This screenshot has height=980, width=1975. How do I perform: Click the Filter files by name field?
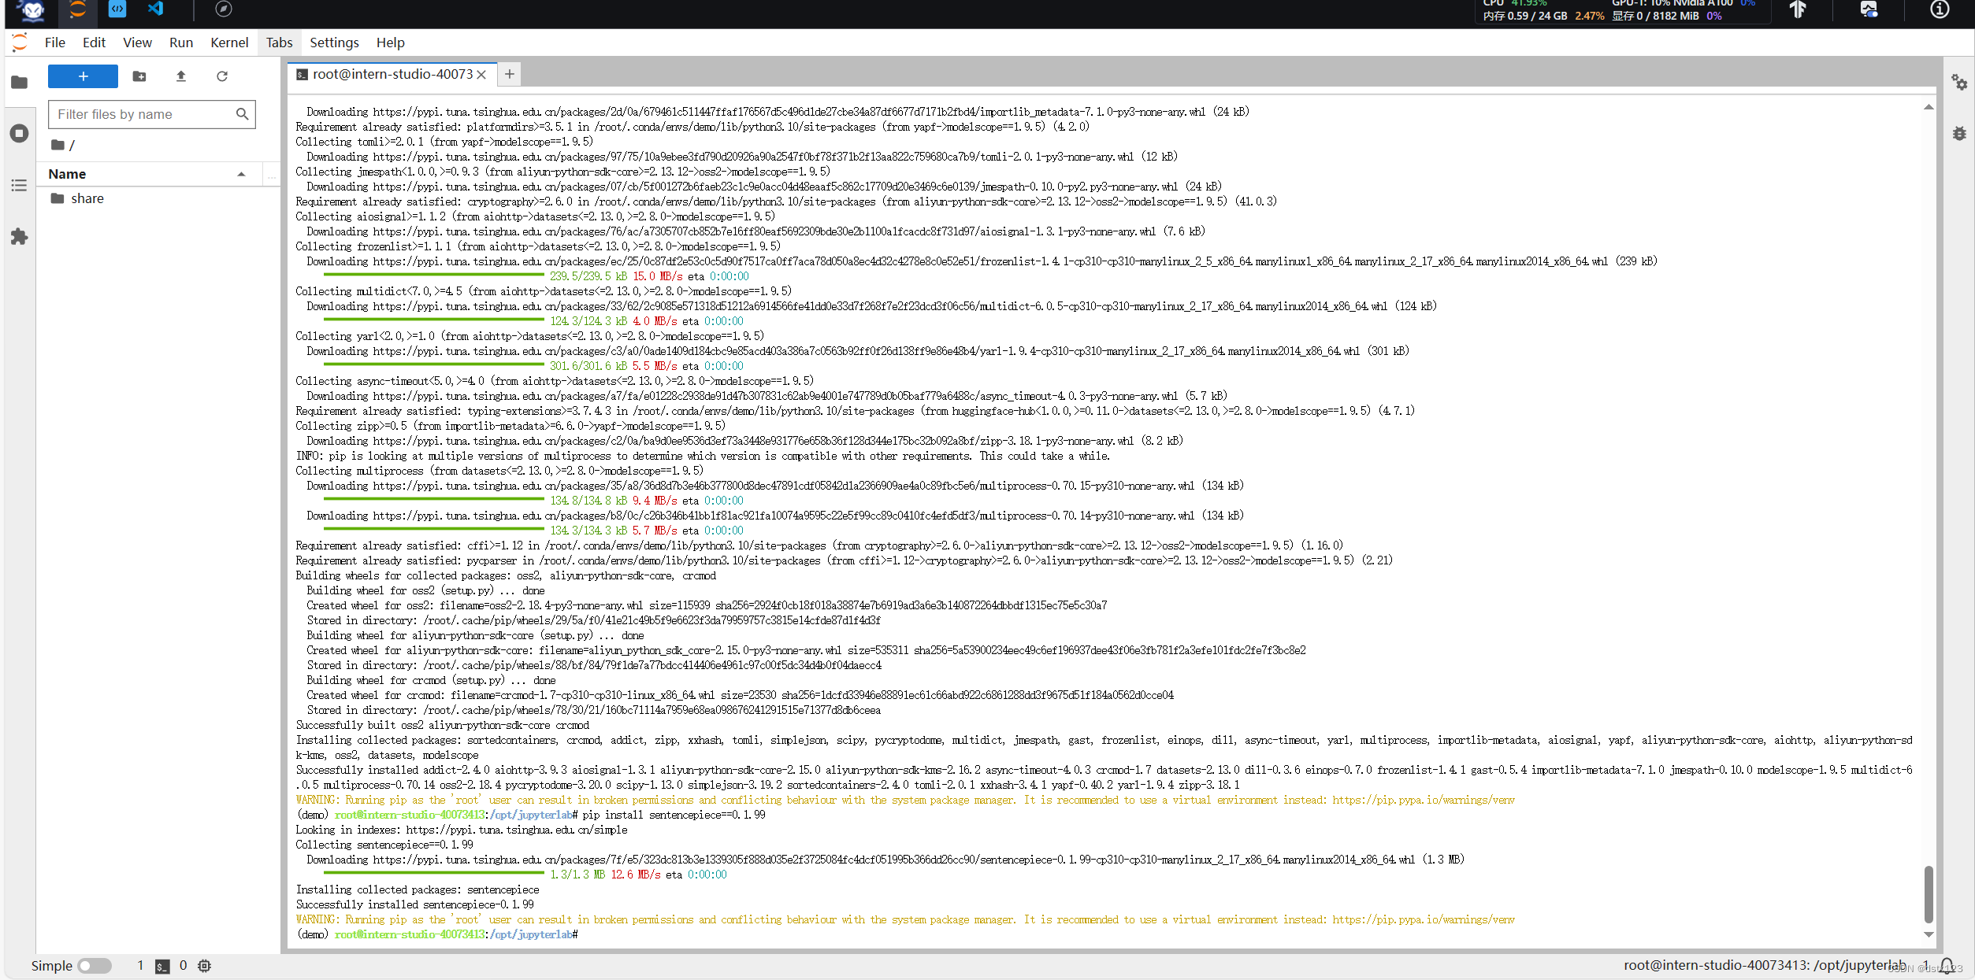point(142,114)
